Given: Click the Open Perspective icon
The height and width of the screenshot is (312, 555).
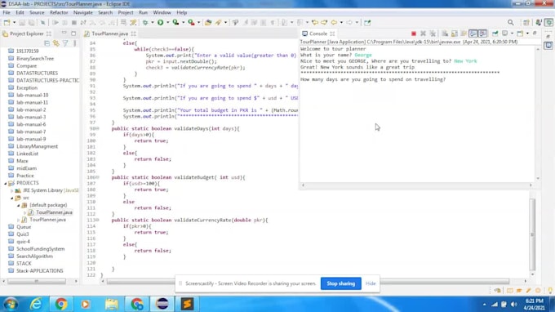Looking at the screenshot, I should click(526, 22).
